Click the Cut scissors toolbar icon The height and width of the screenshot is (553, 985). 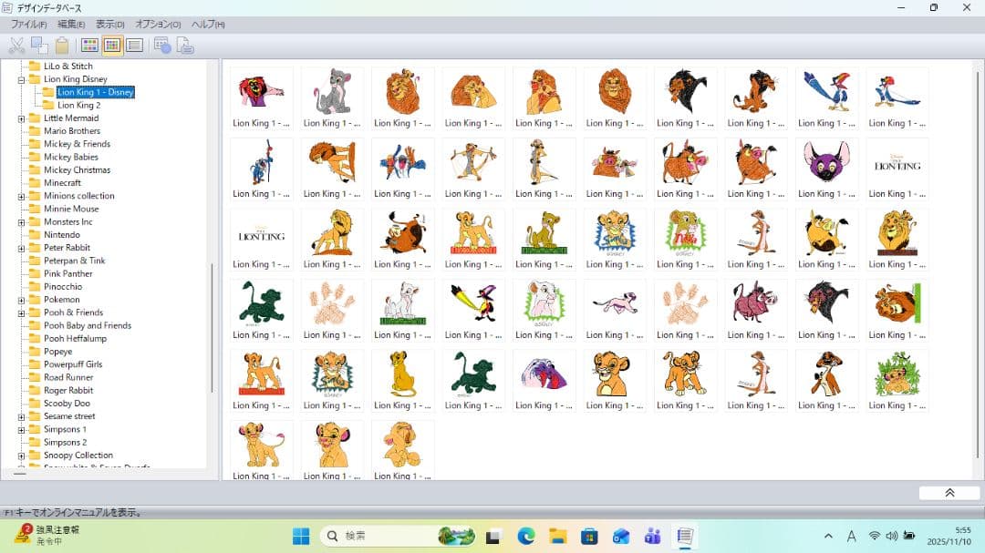point(16,46)
